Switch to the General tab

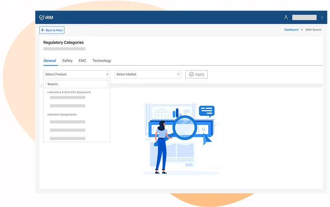tap(50, 60)
